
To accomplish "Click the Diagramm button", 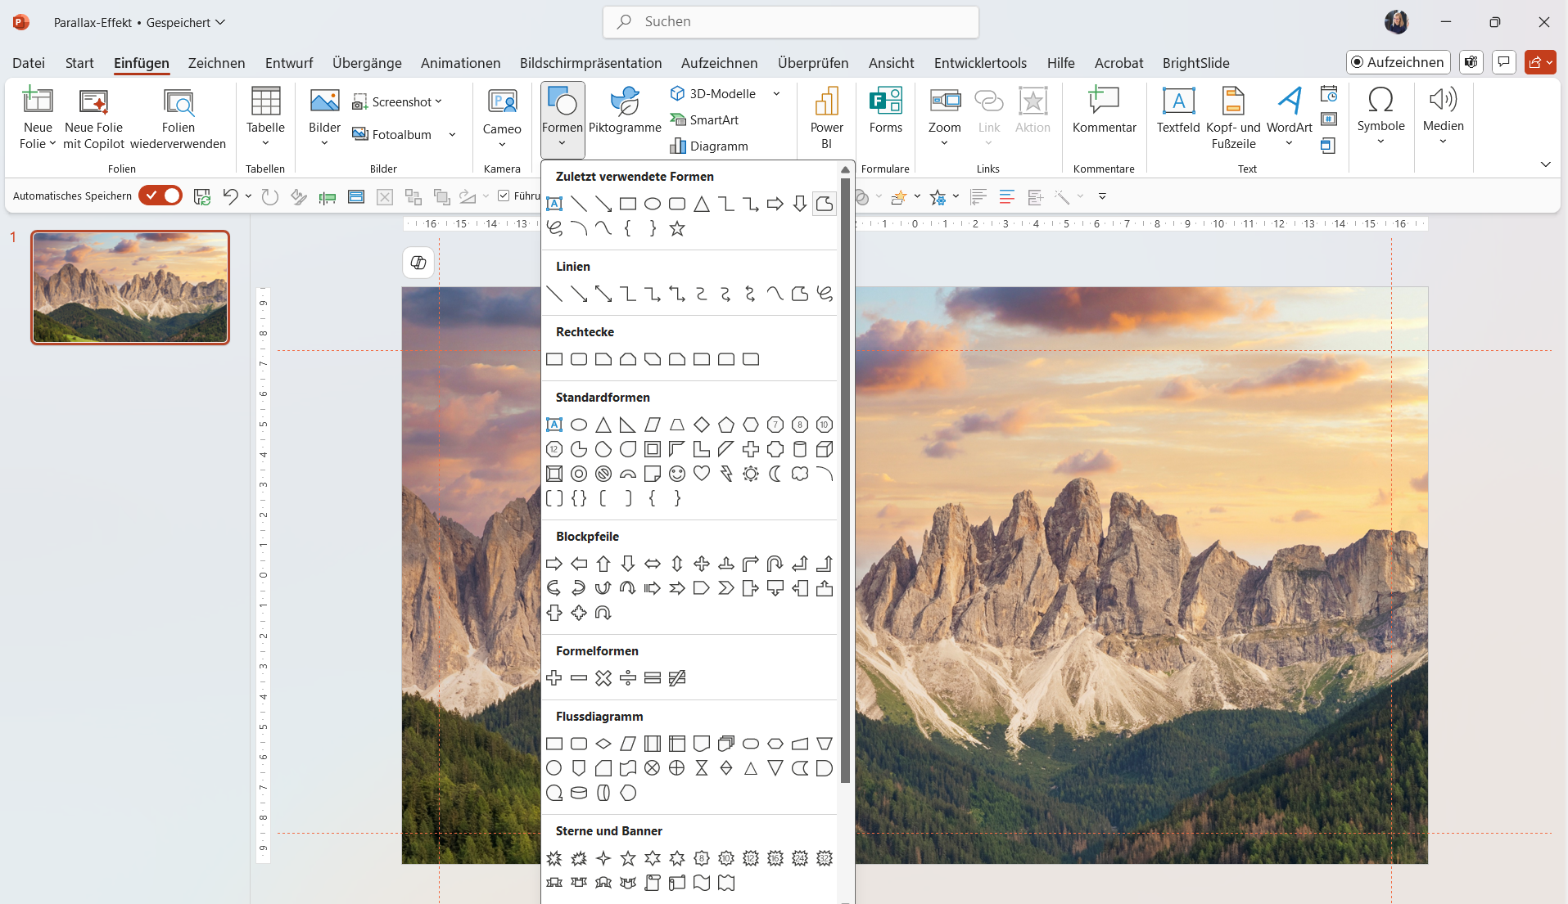I will click(x=709, y=146).
